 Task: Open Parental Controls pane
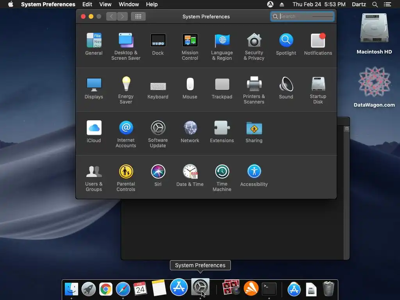click(x=126, y=178)
